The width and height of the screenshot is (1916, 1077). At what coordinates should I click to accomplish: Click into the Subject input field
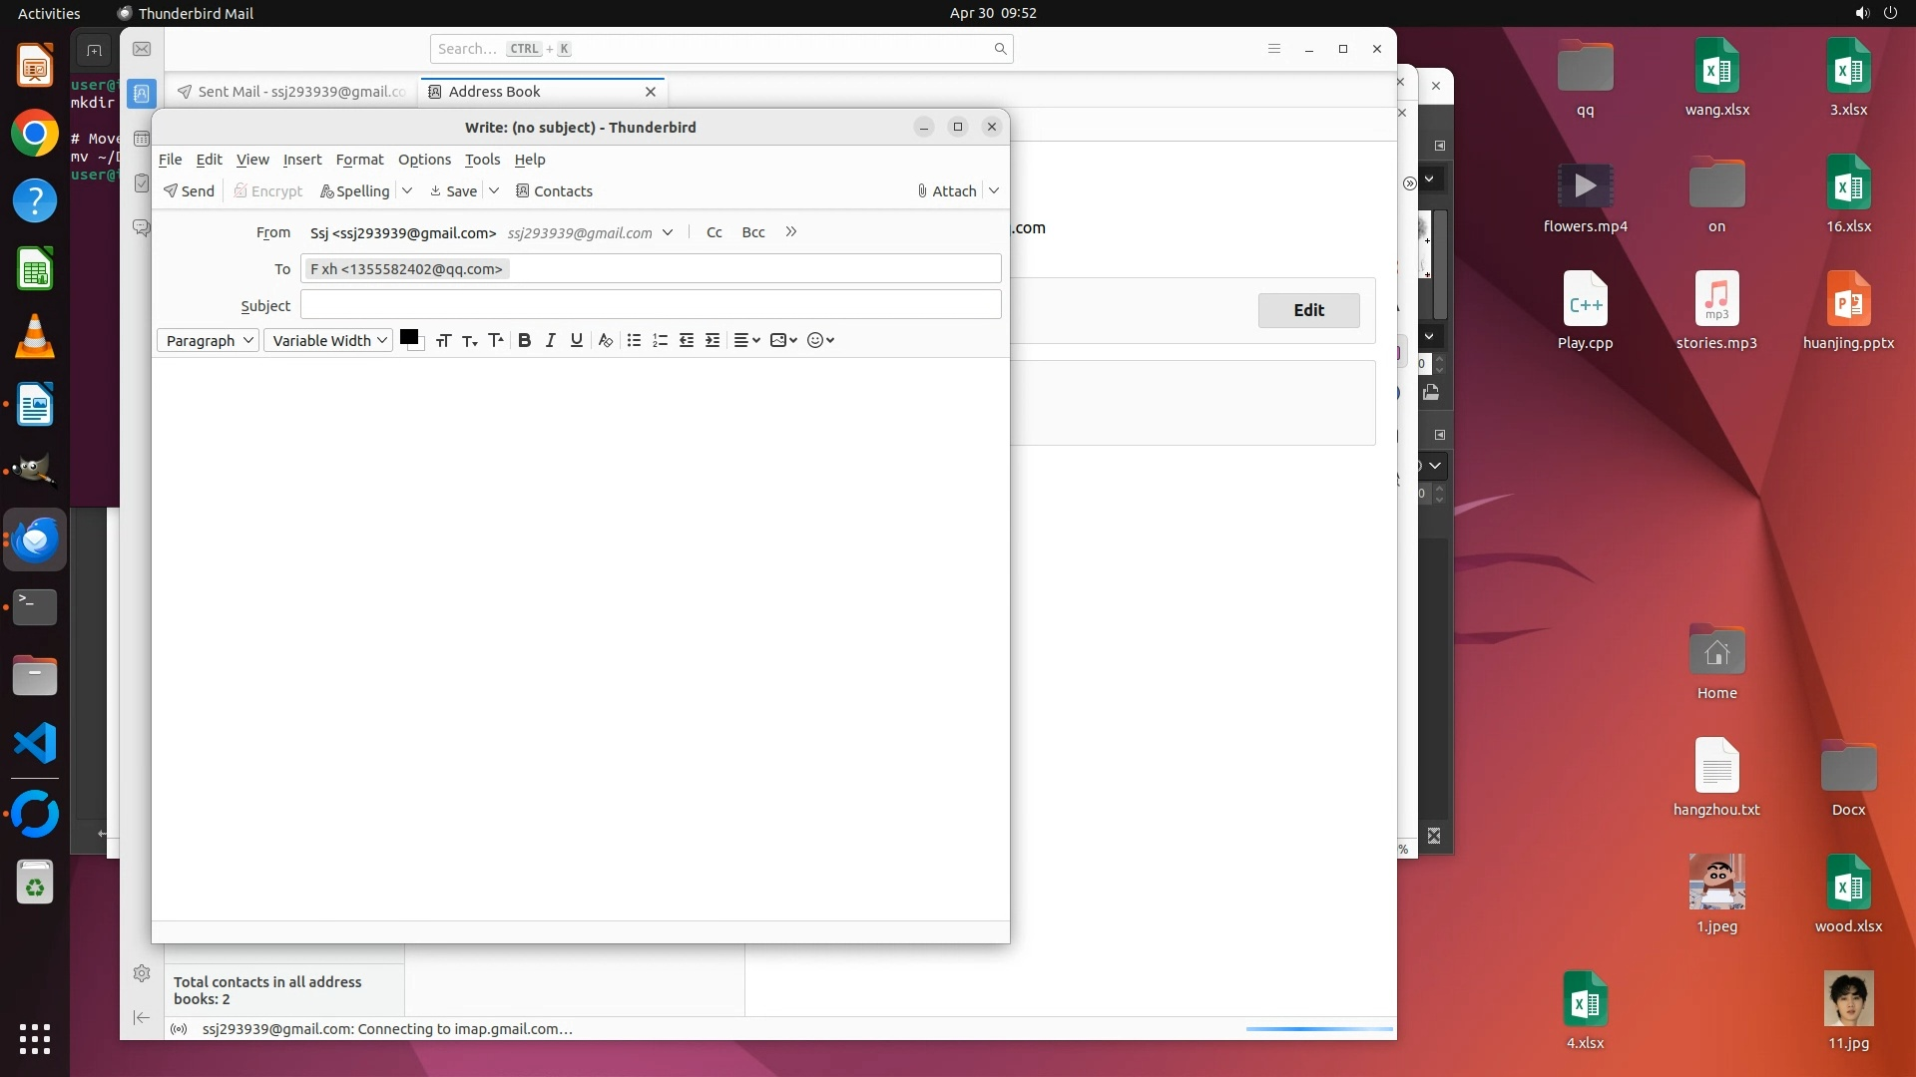[651, 305]
